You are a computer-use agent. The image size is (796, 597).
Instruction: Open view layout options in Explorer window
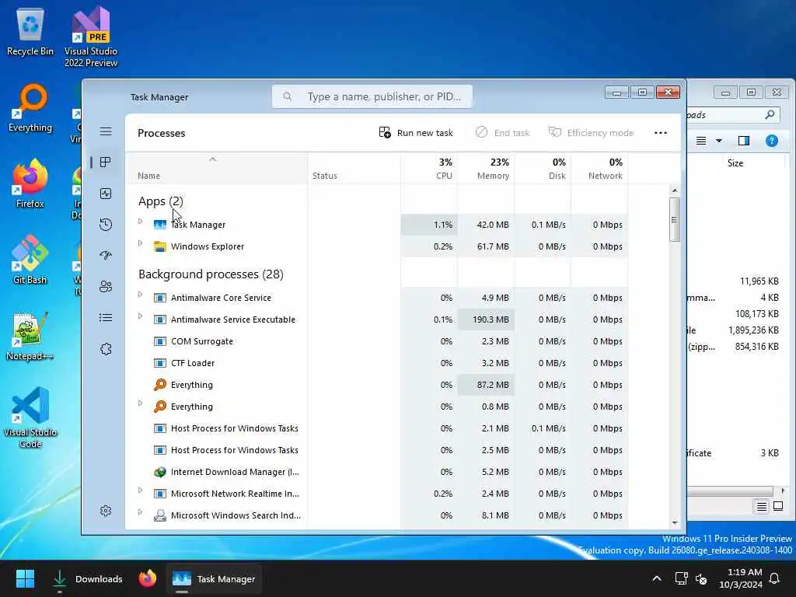click(x=700, y=141)
